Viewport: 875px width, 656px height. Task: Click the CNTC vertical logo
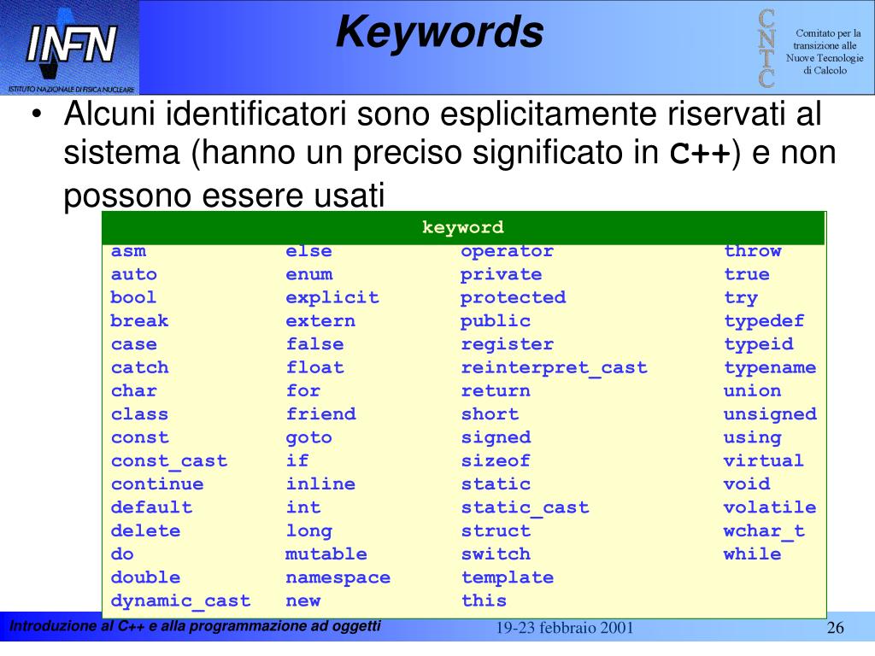coord(766,48)
